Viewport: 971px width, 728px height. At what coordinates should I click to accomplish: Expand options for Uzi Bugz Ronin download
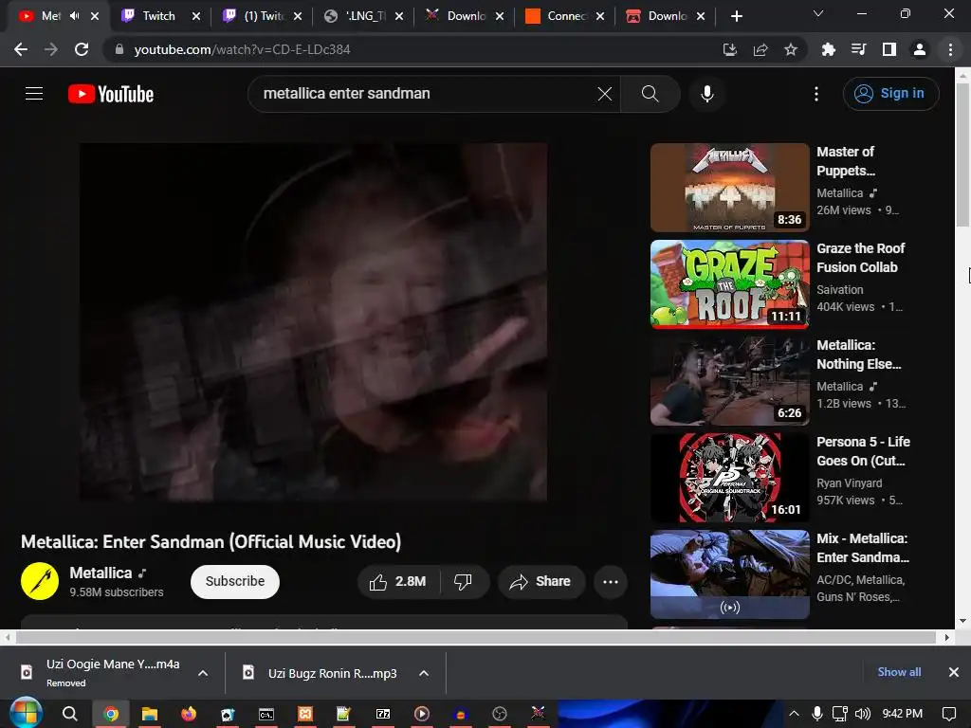[424, 673]
